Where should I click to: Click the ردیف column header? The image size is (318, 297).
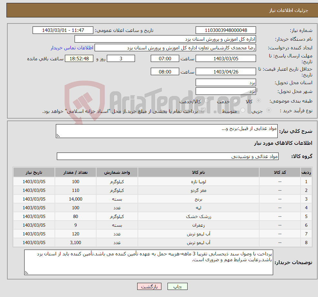pyautogui.click(x=306, y=172)
